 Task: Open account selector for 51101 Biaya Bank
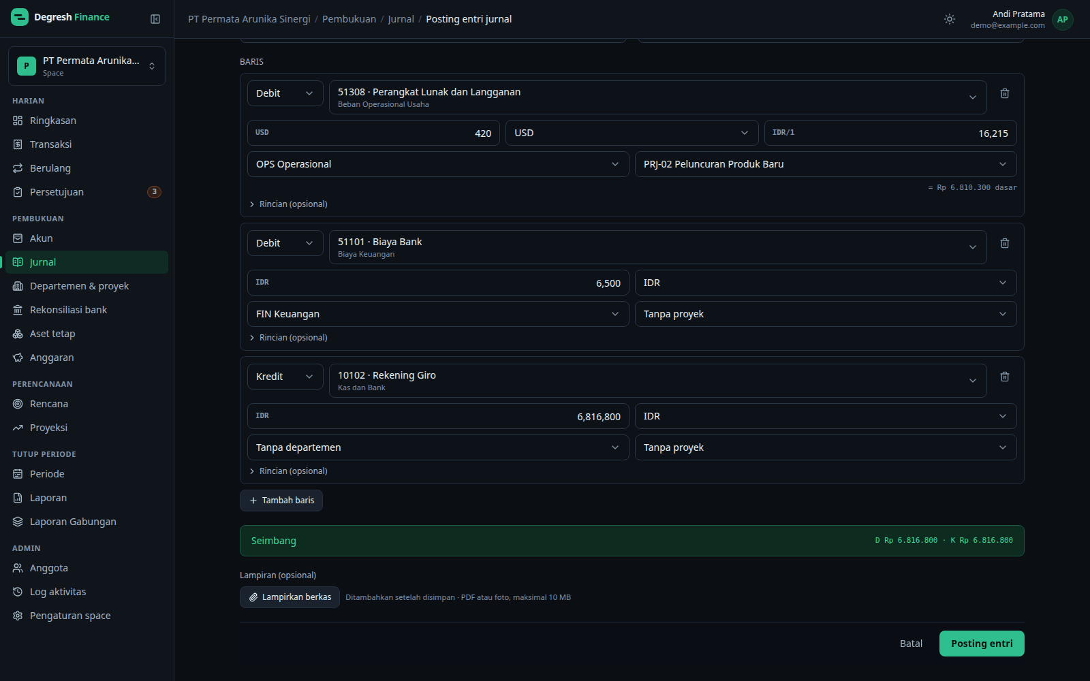click(x=657, y=247)
